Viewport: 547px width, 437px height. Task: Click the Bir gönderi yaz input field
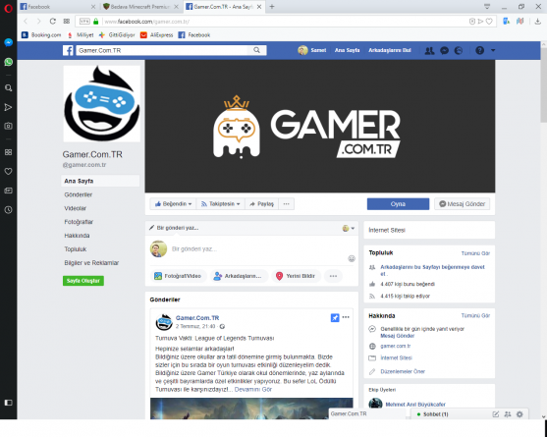click(x=258, y=249)
